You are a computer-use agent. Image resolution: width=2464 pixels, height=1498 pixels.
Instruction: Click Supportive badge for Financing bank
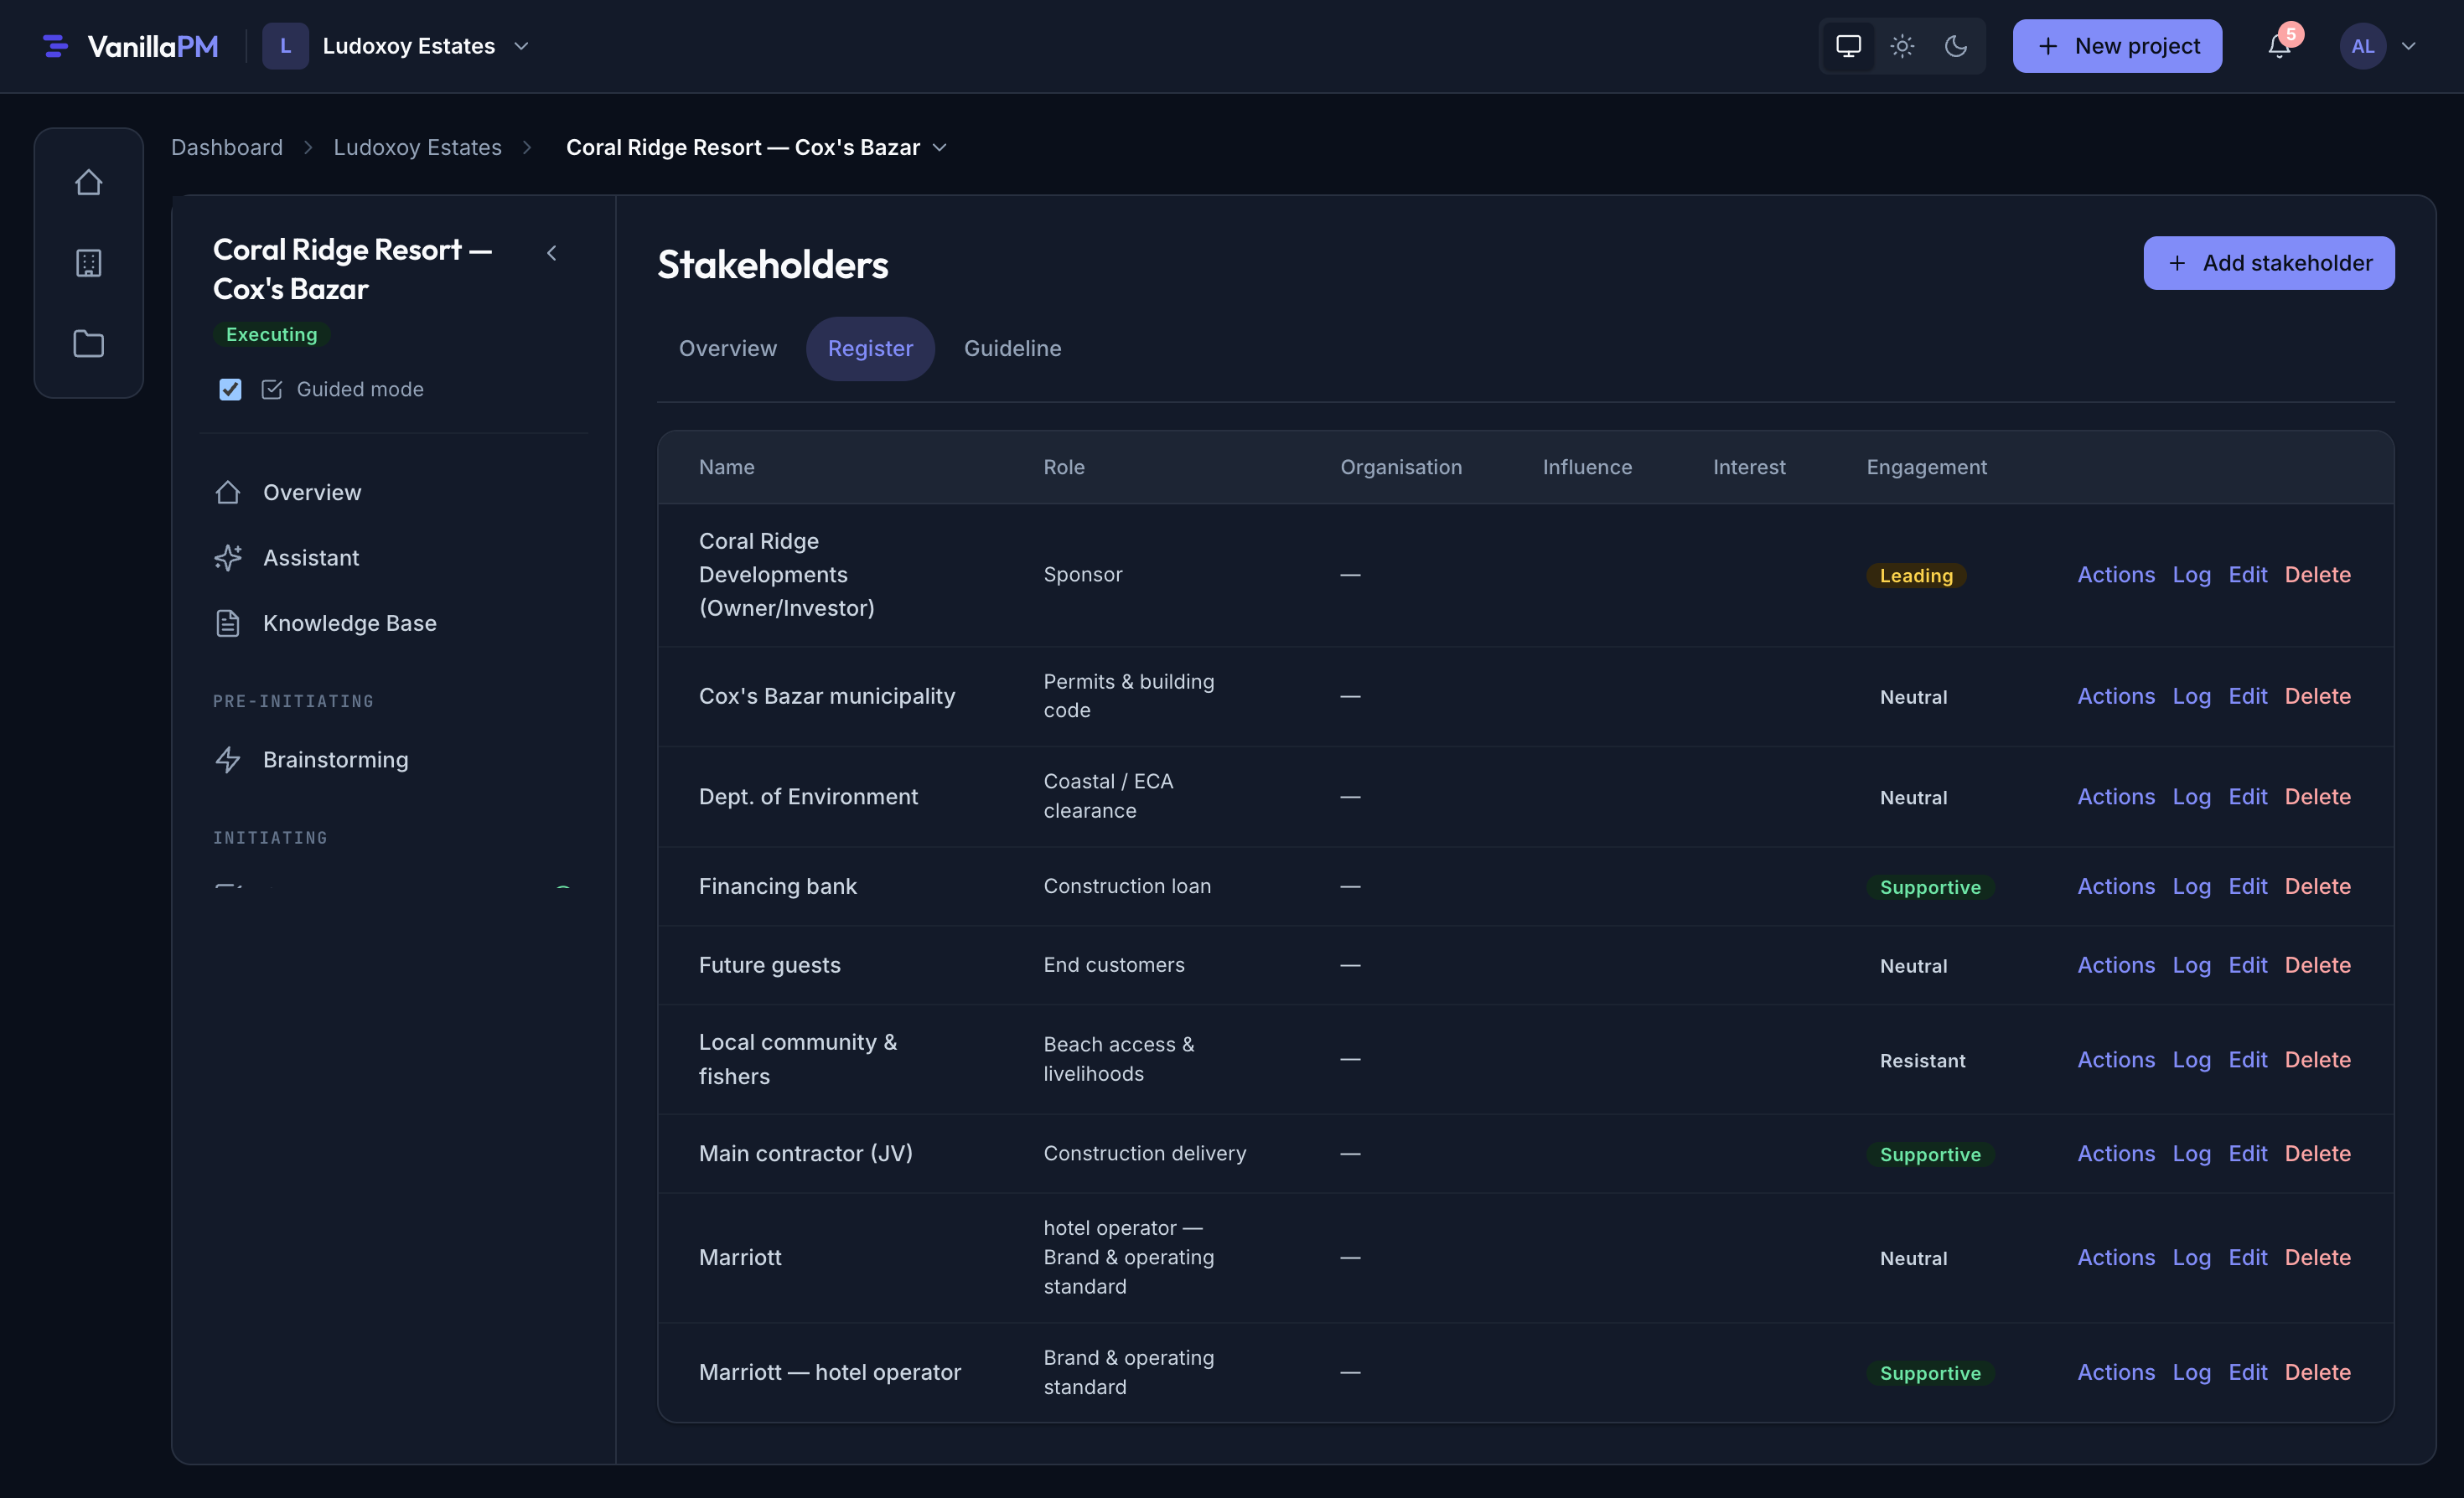pyautogui.click(x=1930, y=887)
